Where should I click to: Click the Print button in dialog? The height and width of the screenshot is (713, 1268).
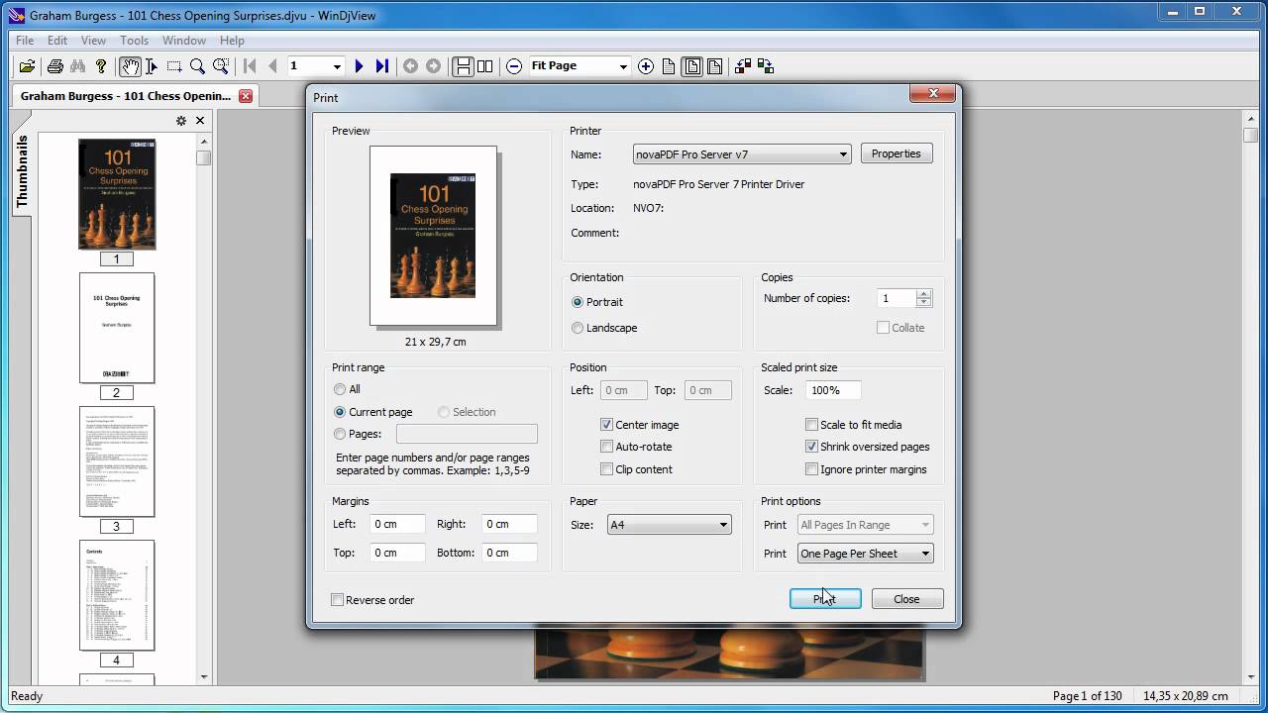tap(825, 599)
